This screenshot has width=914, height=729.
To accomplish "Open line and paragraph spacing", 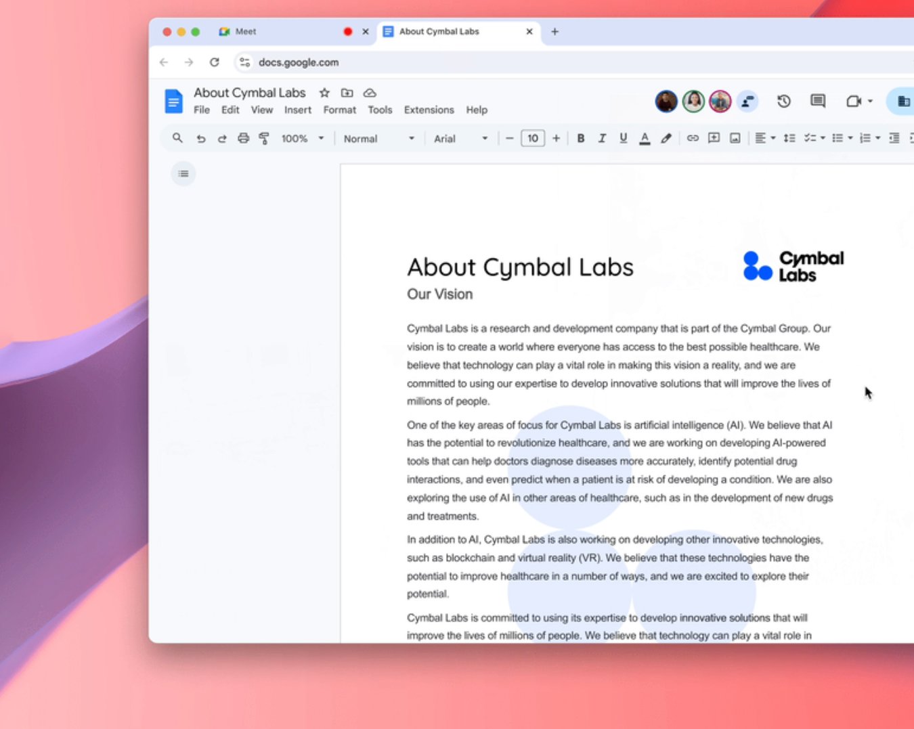I will tap(789, 138).
